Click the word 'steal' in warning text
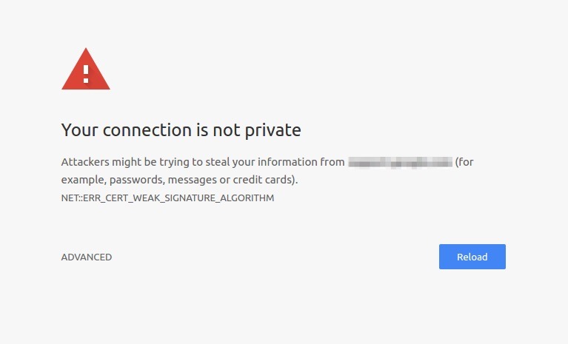 click(x=218, y=162)
